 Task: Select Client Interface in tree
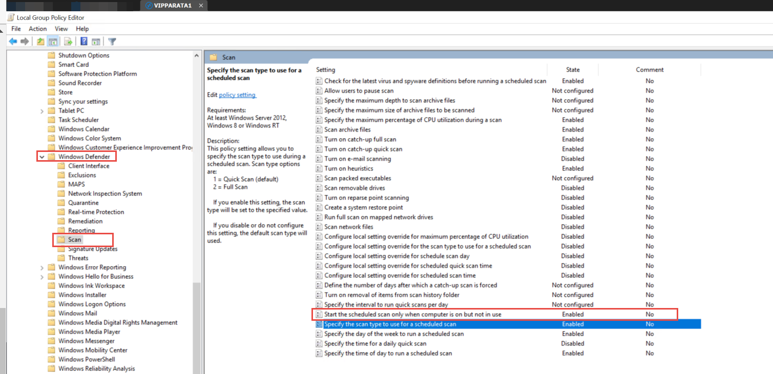89,166
